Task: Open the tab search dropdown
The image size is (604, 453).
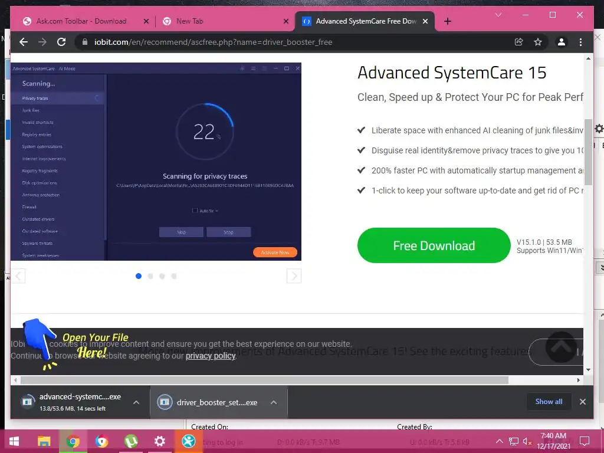Action: 498,15
